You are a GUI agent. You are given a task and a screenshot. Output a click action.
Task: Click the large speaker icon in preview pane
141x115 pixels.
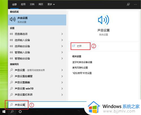103,20
